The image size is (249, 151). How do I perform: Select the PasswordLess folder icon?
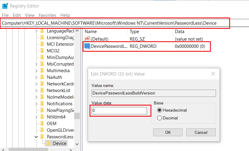point(42,137)
